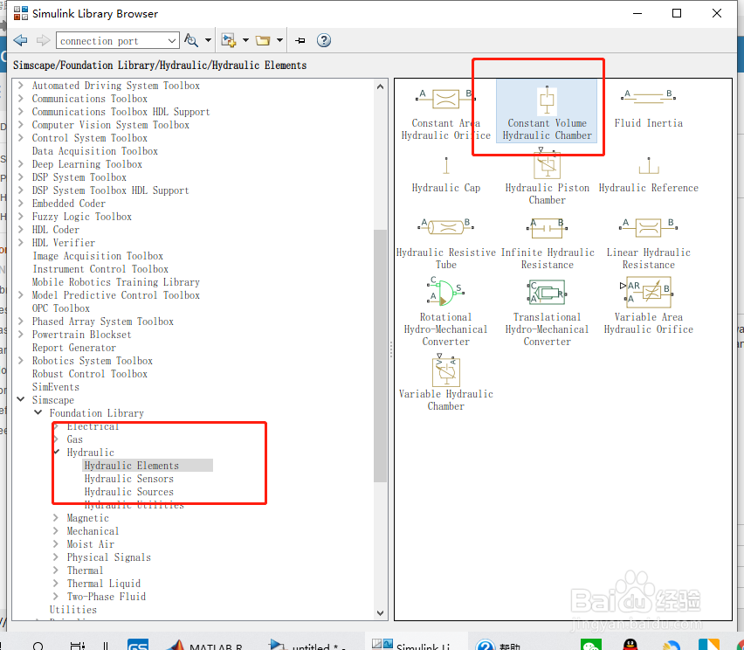Select the Hydraulic Cap block
Image resolution: width=744 pixels, height=650 pixels.
coord(446,175)
